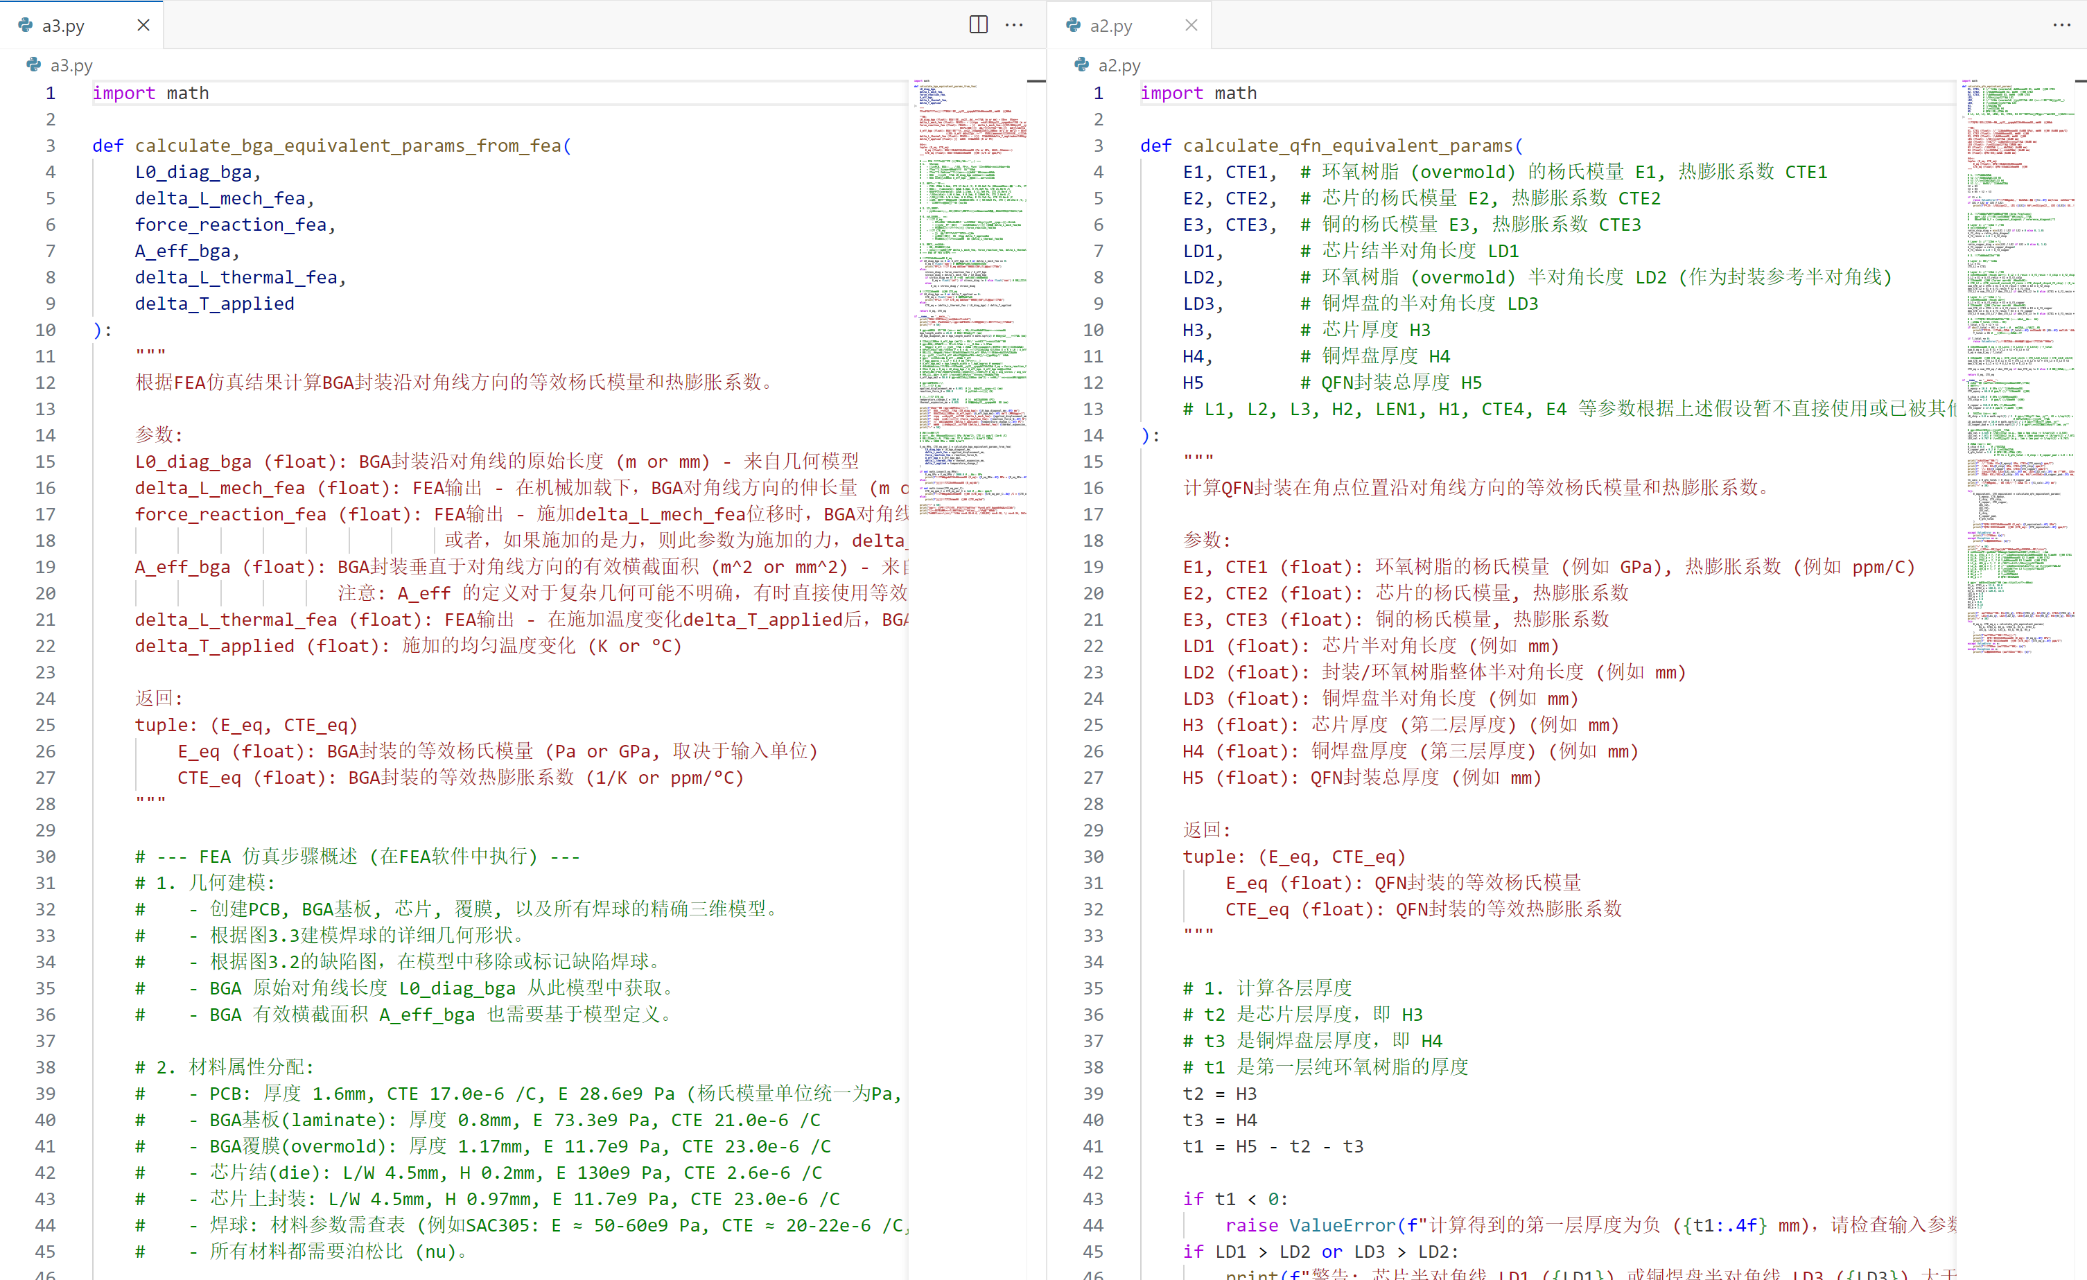Click the left editor vertical scrollbar
The width and height of the screenshot is (2087, 1280).
click(x=1036, y=508)
